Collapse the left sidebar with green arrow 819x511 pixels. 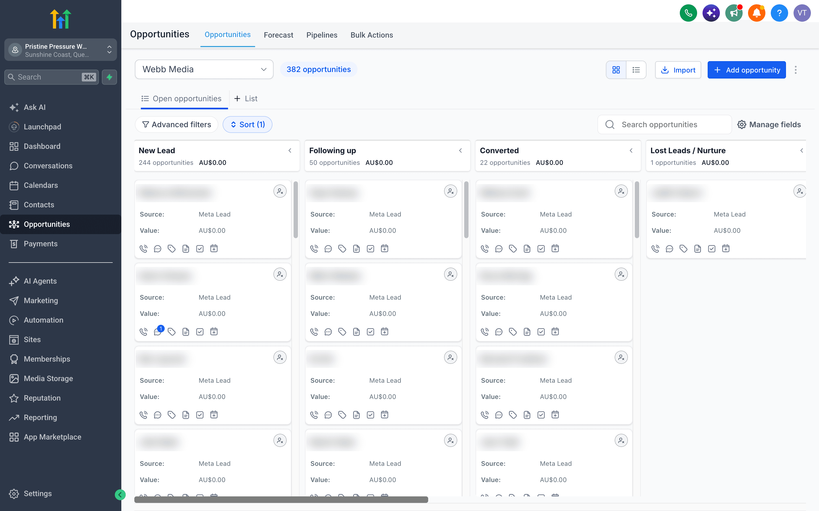(x=120, y=494)
